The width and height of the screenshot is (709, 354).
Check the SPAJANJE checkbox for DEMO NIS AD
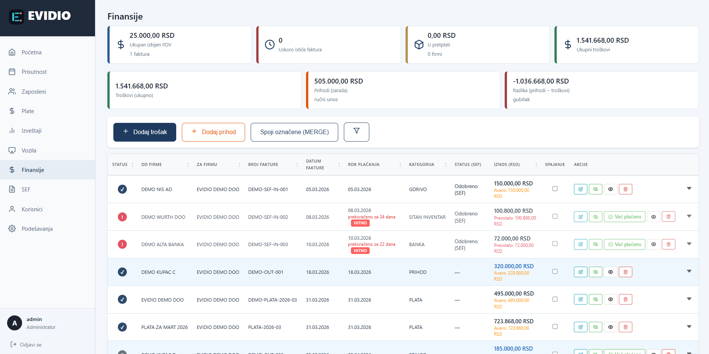(555, 189)
